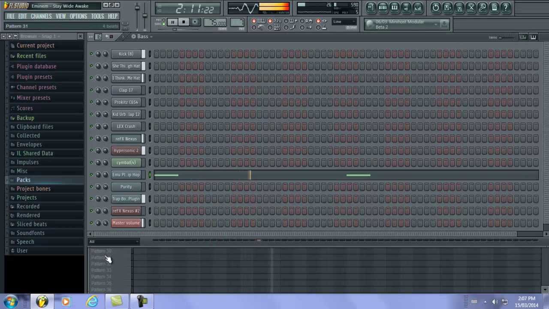Viewport: 549px width, 309px height.
Task: Open the Piano Roll window icon
Action: click(x=394, y=7)
